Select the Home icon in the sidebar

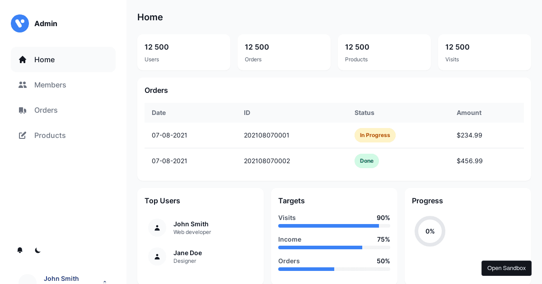[x=23, y=60]
